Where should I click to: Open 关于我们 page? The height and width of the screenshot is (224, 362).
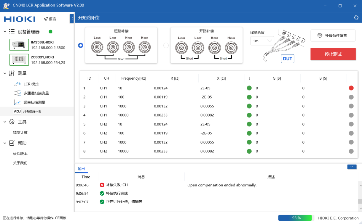(20, 163)
